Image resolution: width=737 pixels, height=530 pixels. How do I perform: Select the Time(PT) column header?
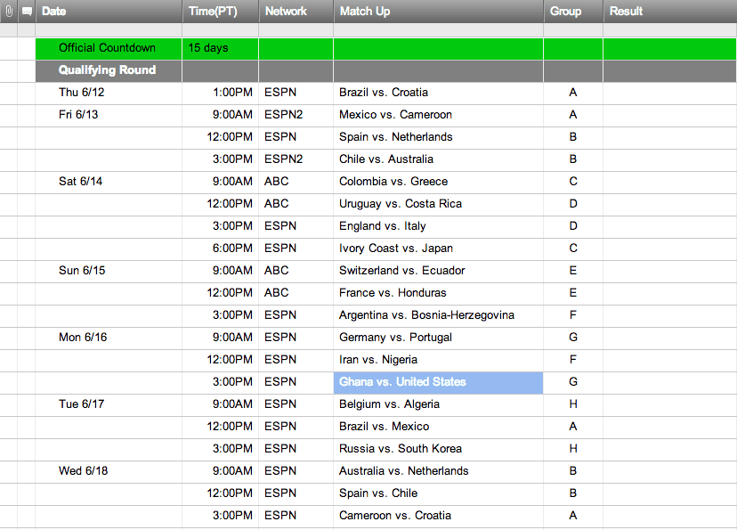pos(212,12)
